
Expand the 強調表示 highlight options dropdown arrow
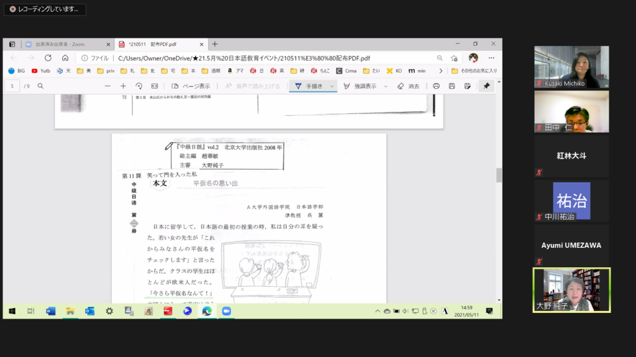tap(386, 86)
